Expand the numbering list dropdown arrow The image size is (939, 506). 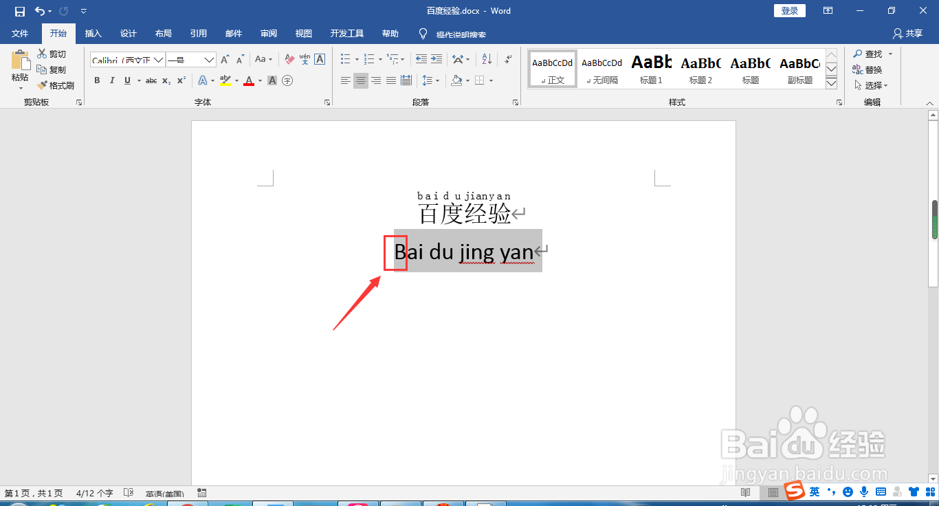coord(379,59)
